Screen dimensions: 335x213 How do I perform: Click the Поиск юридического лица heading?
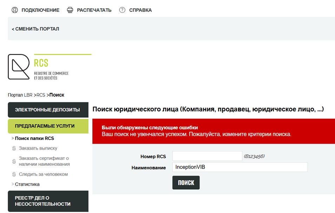click(208, 109)
